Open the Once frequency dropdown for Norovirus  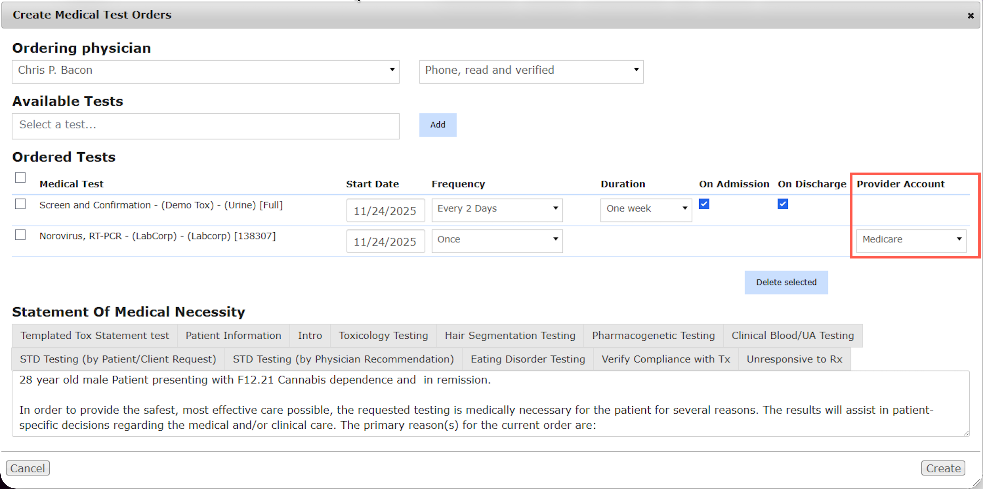coord(497,240)
